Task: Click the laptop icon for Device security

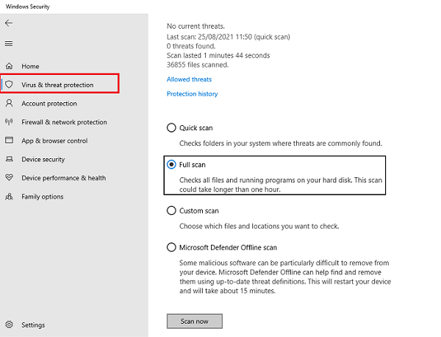Action: (9, 159)
